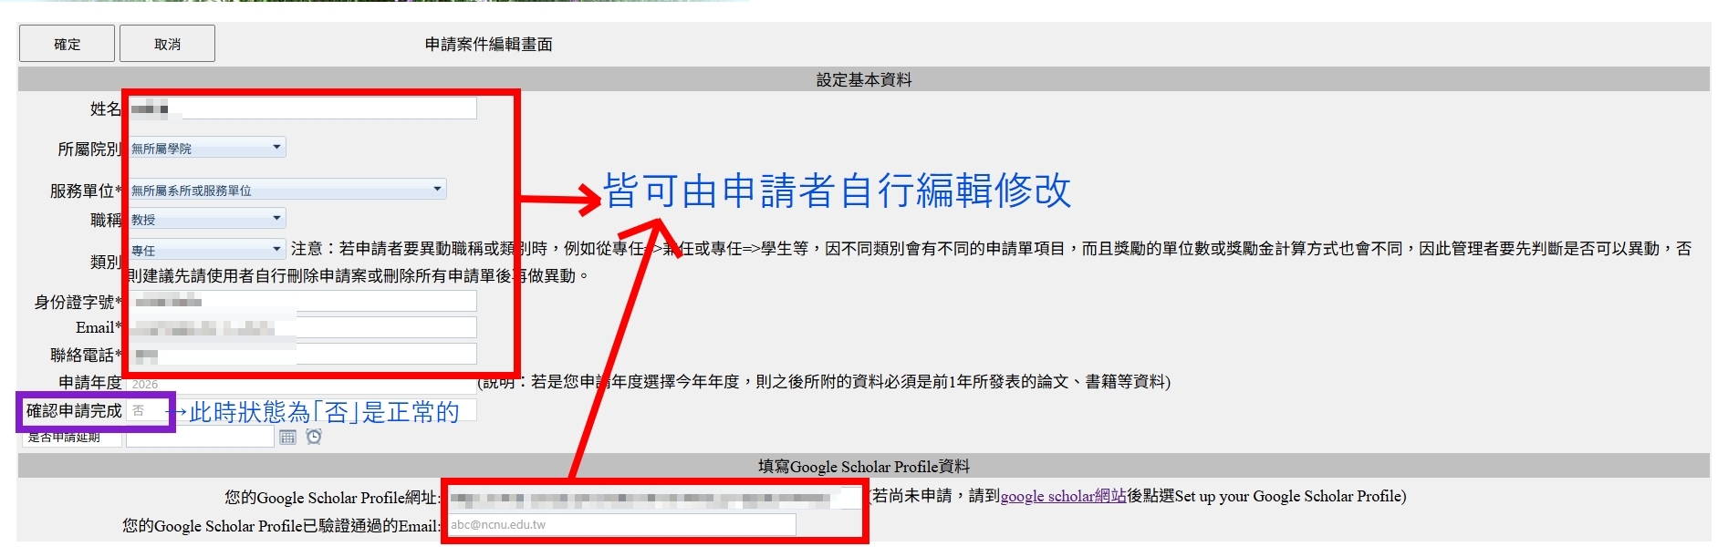Image resolution: width=1718 pixels, height=557 pixels.
Task: Open the clock time picker icon
Action: 314,438
